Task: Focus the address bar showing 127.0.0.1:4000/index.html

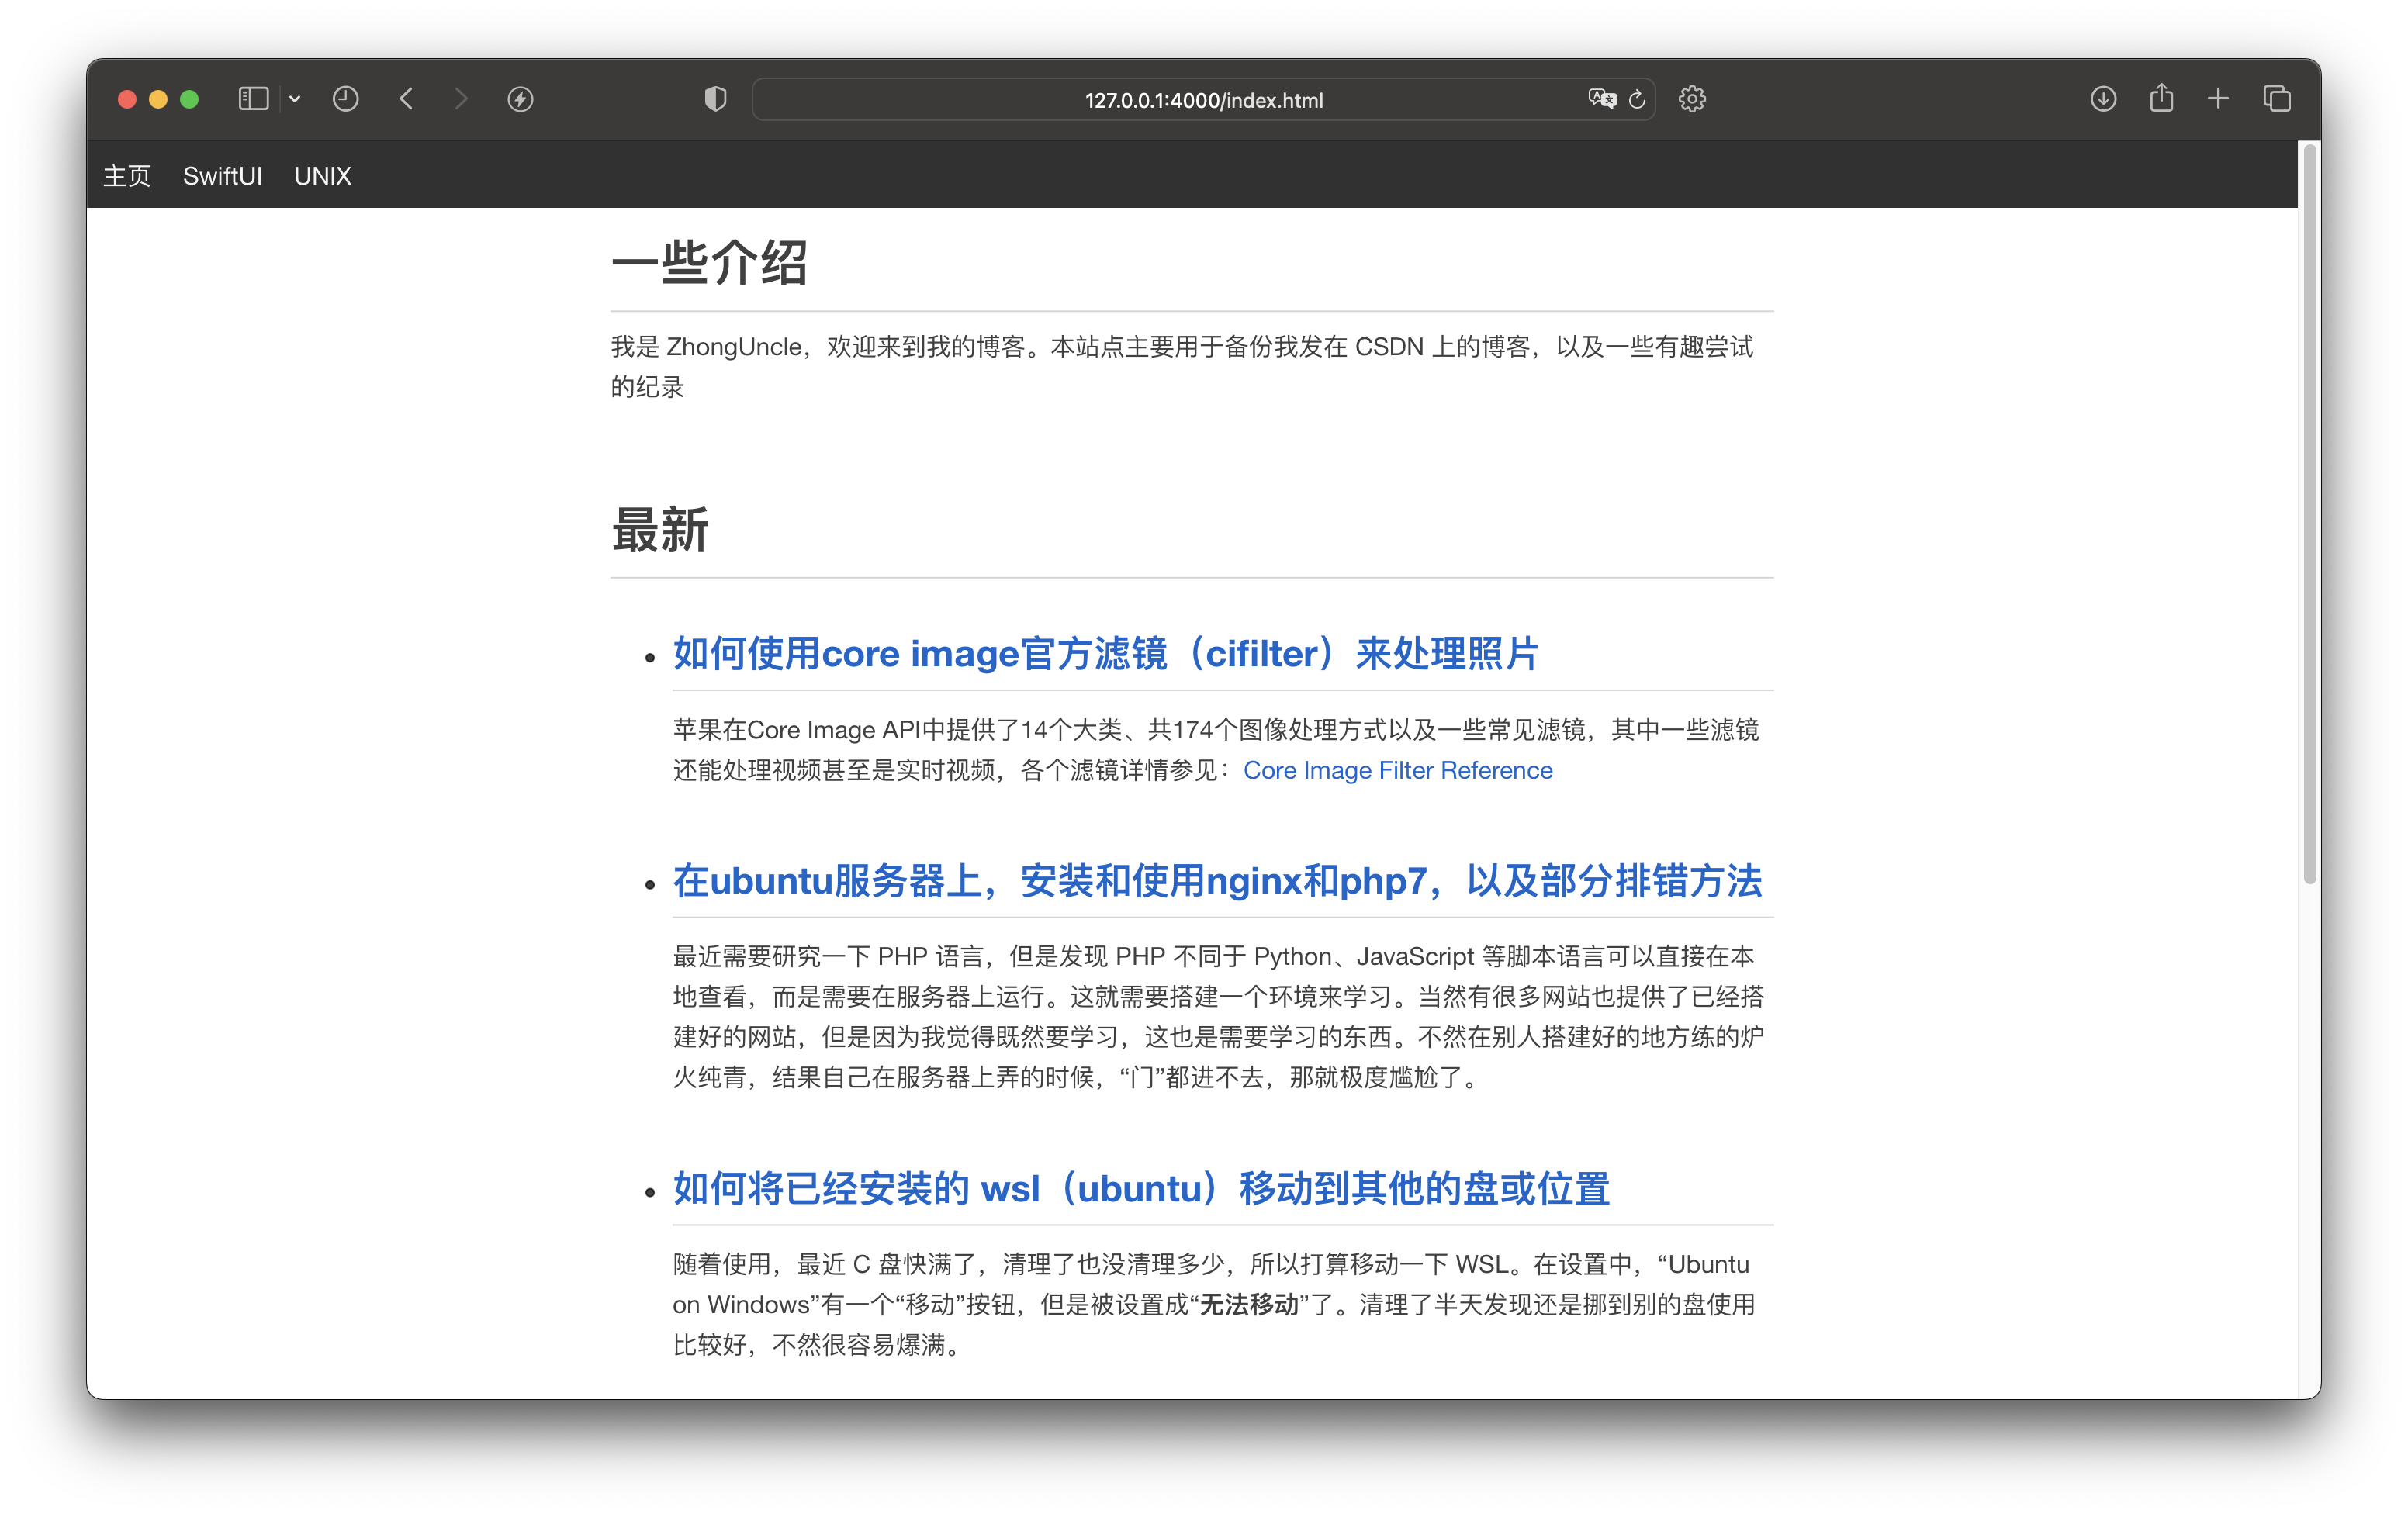Action: point(1203,100)
